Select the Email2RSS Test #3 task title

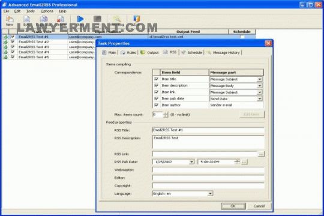[34, 47]
